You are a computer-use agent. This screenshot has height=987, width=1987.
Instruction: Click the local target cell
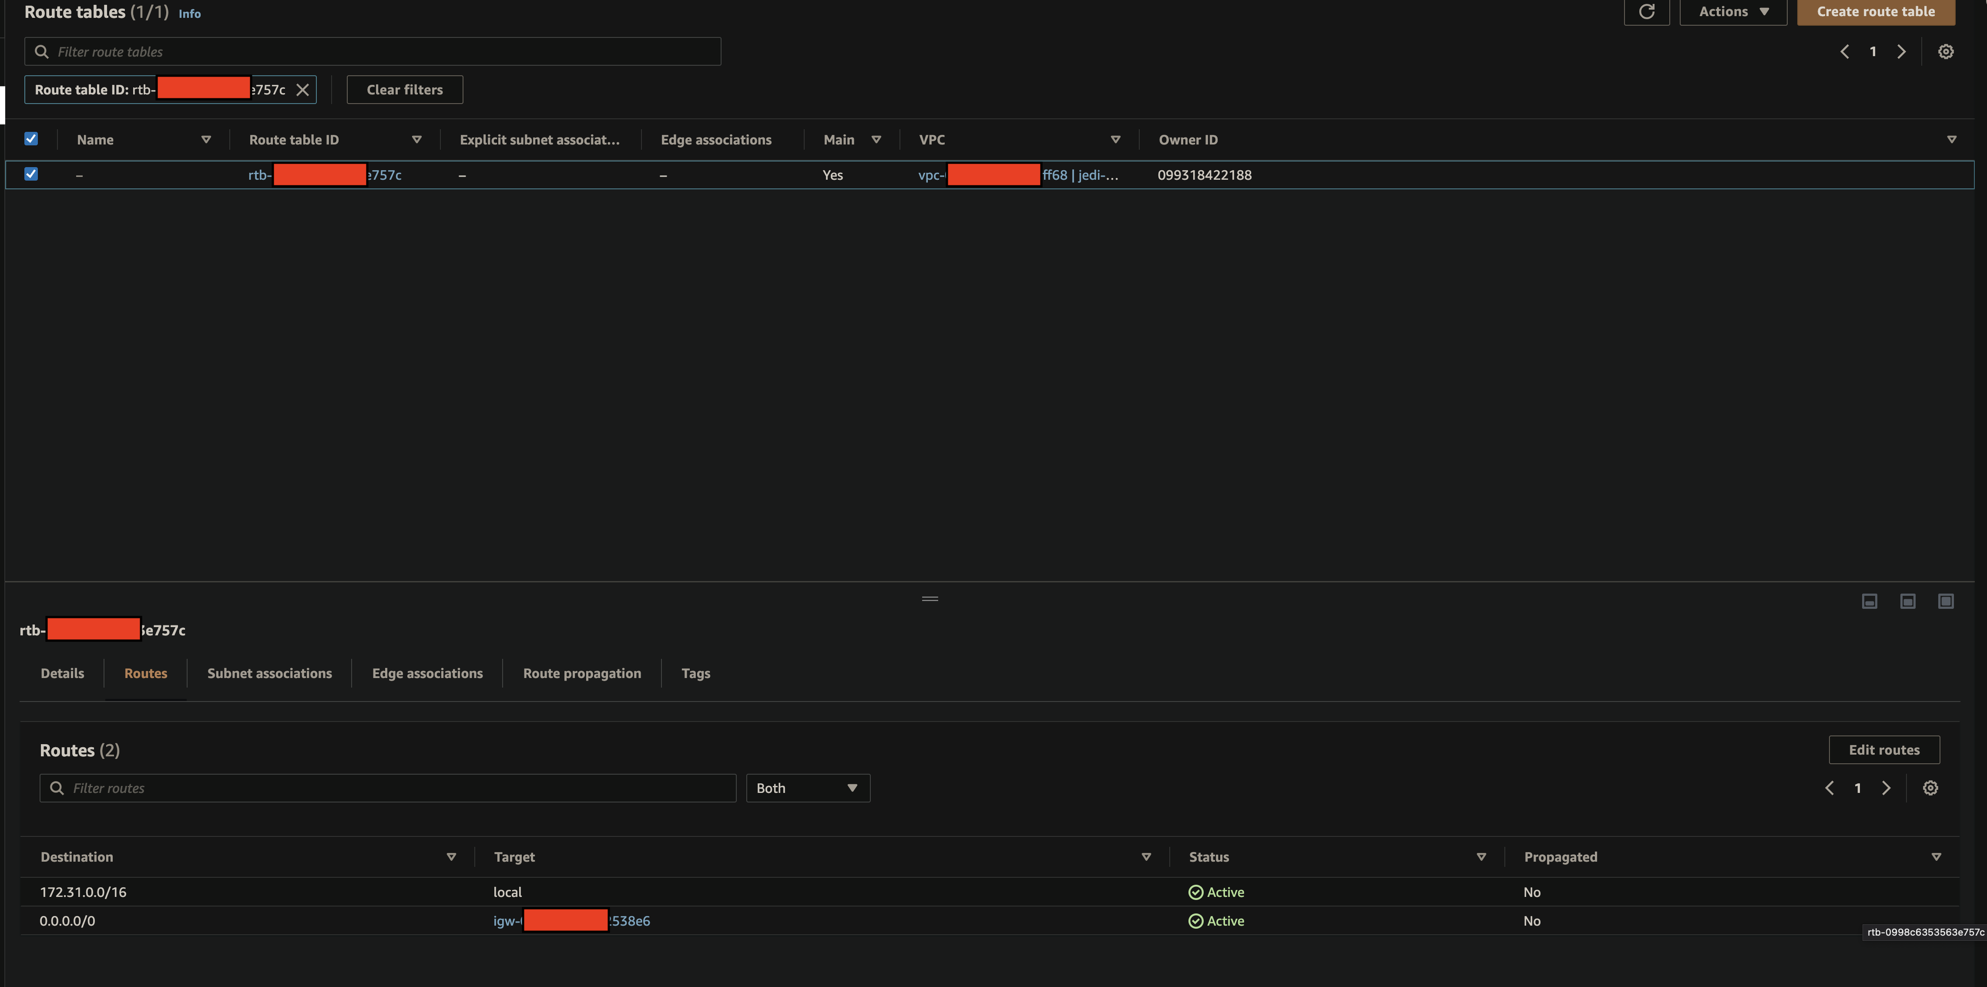click(x=507, y=892)
